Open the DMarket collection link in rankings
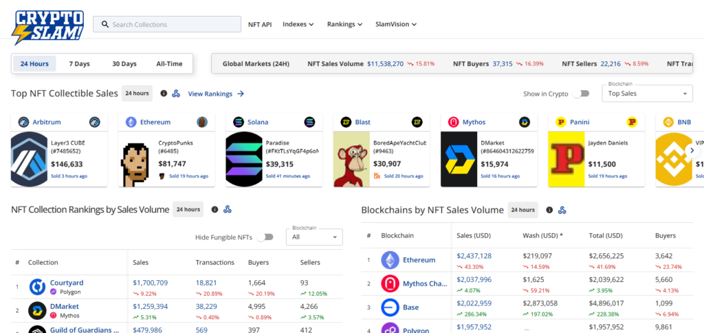The height and width of the screenshot is (333, 704). [x=65, y=306]
